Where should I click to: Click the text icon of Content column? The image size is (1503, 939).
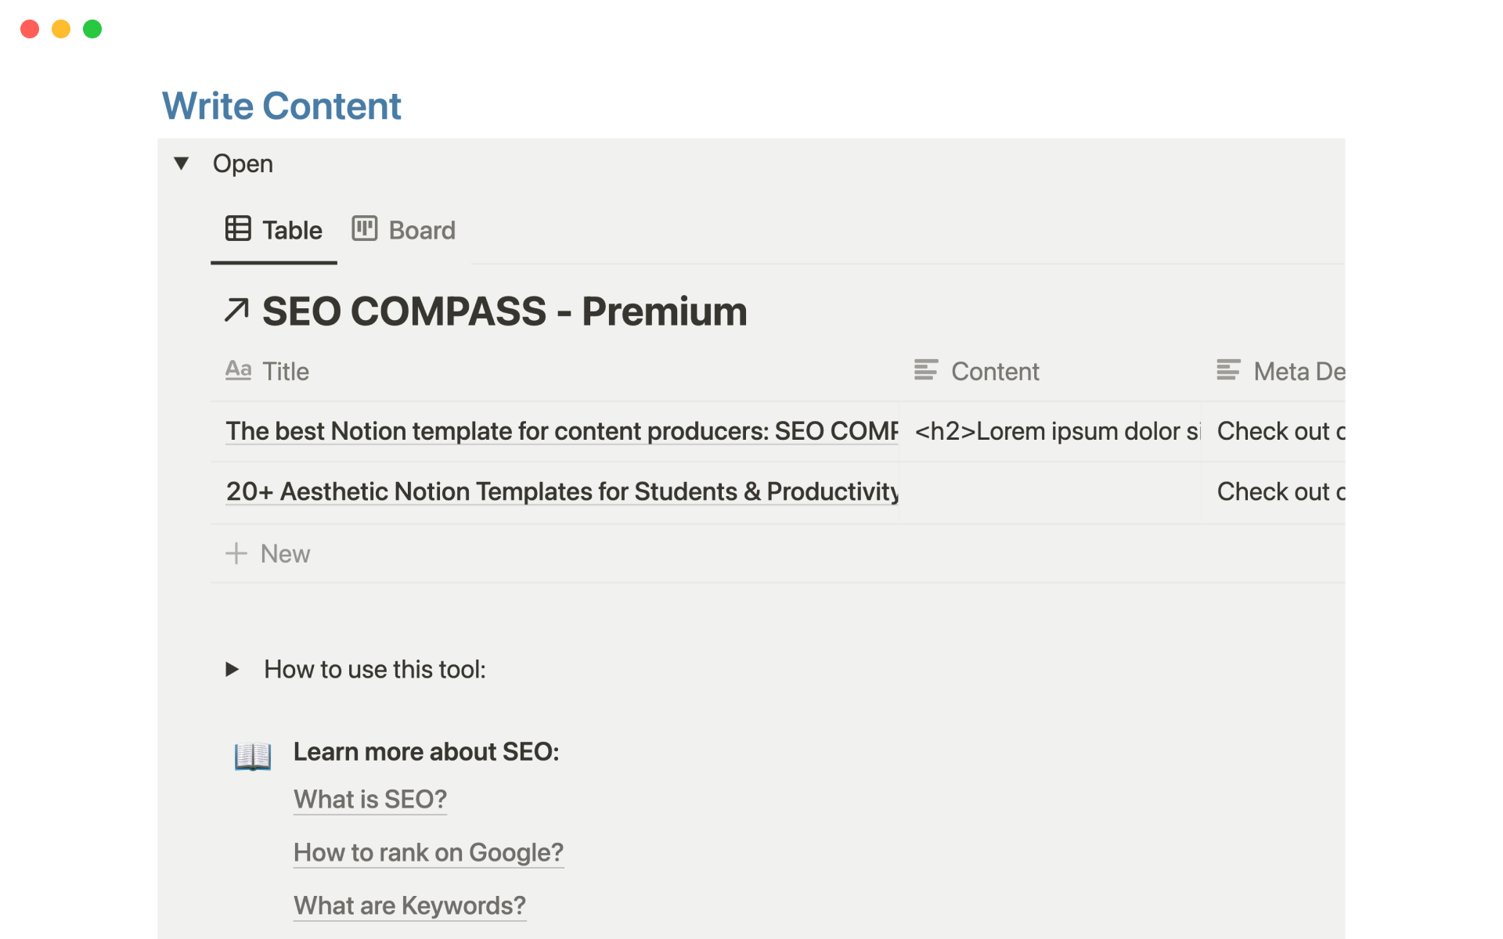click(925, 370)
